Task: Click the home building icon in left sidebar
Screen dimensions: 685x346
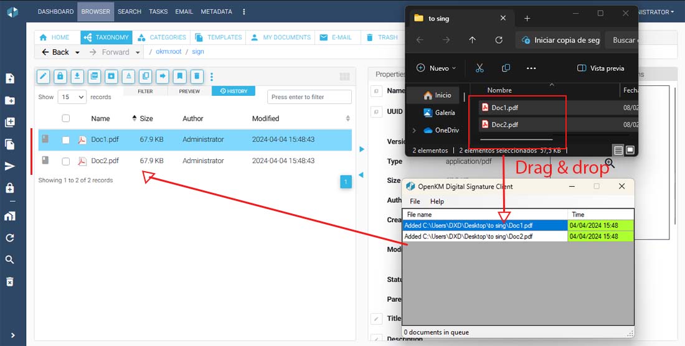Action: 9,216
